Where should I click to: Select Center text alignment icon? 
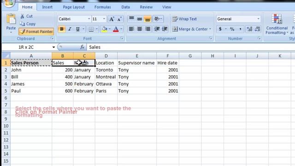pyautogui.click(x=139, y=29)
